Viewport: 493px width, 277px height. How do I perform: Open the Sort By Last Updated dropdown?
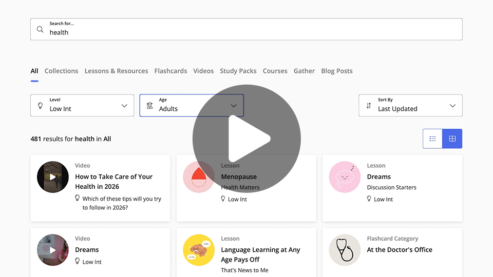(411, 106)
